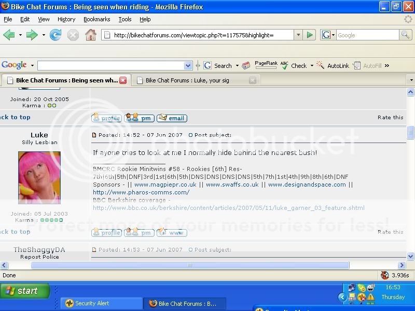Open the Windows start menu
Image resolution: width=415 pixels, height=311 pixels.
pyautogui.click(x=25, y=291)
